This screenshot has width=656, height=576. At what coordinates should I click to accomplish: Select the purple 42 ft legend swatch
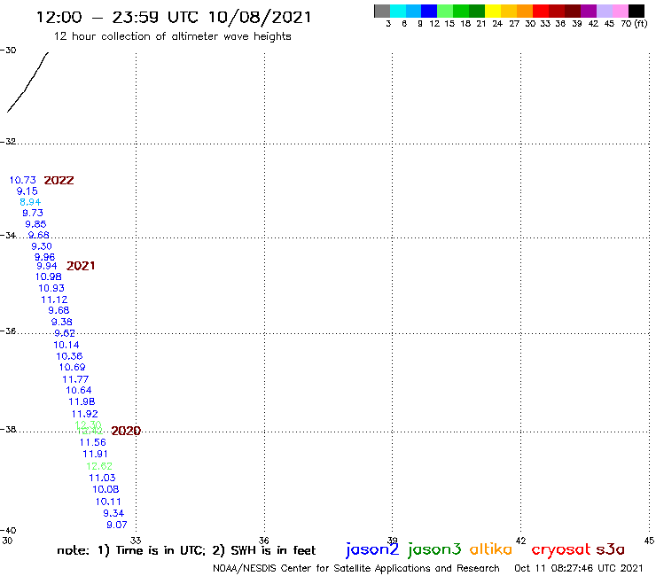[589, 11]
